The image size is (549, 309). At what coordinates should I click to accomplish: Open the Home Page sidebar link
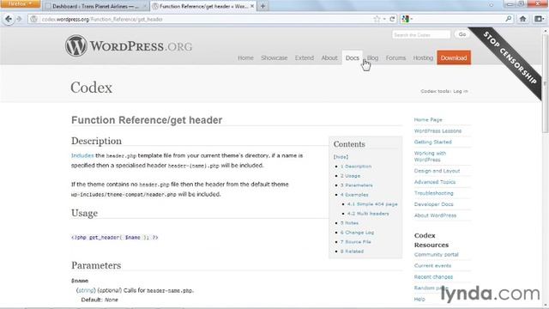point(428,120)
